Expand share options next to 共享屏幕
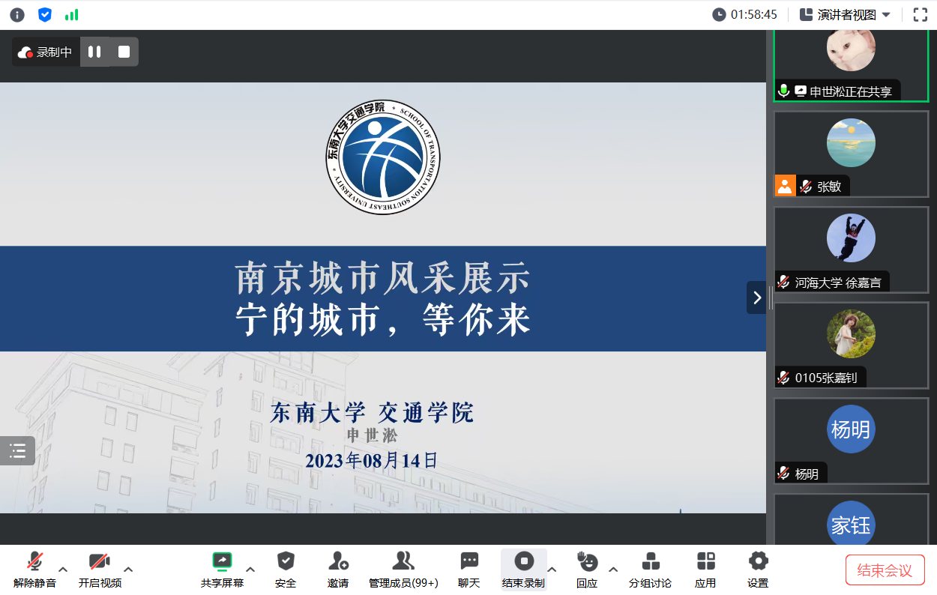 pos(250,570)
